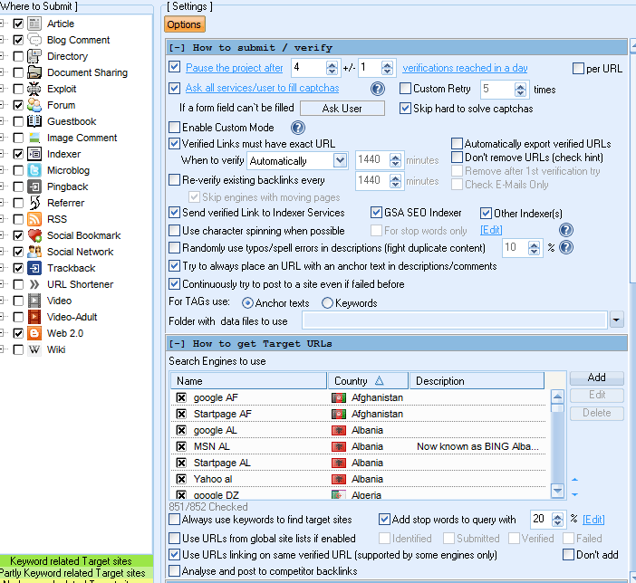Click the Social Bookmark heart icon
Image resolution: width=636 pixels, height=583 pixels.
(34, 235)
